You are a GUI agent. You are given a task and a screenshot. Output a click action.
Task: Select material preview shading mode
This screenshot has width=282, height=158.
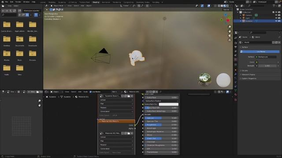click(224, 6)
